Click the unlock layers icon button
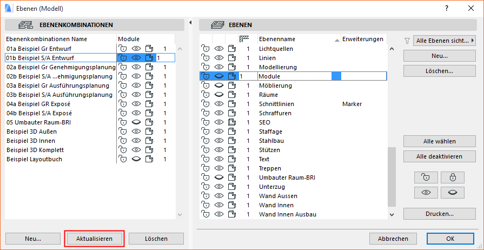Screen dimensions: 484x250 tap(426, 177)
